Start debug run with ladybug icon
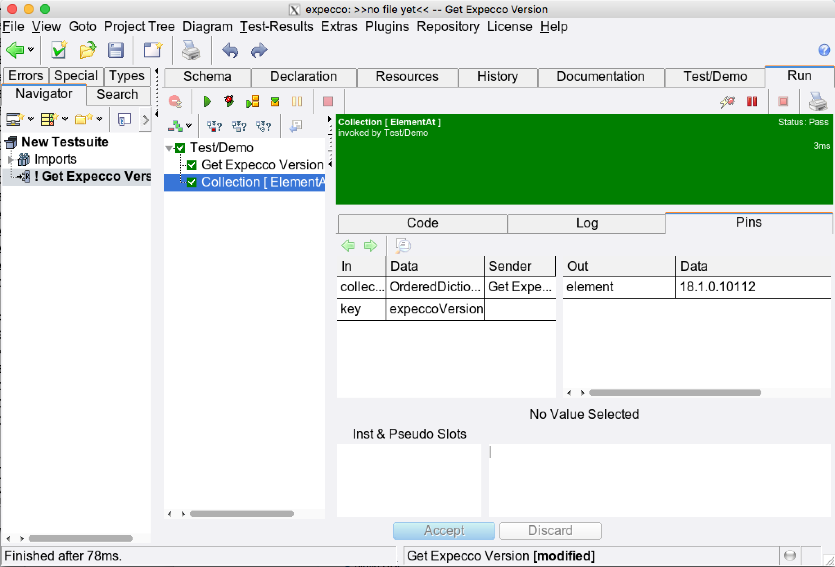This screenshot has height=567, width=835. (x=229, y=101)
